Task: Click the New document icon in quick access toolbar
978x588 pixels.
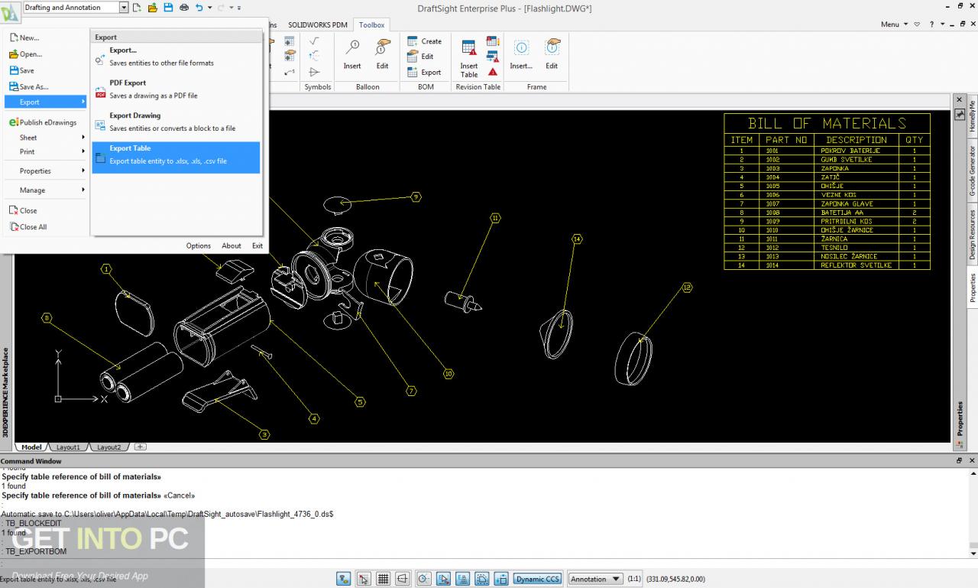Action: click(x=137, y=8)
